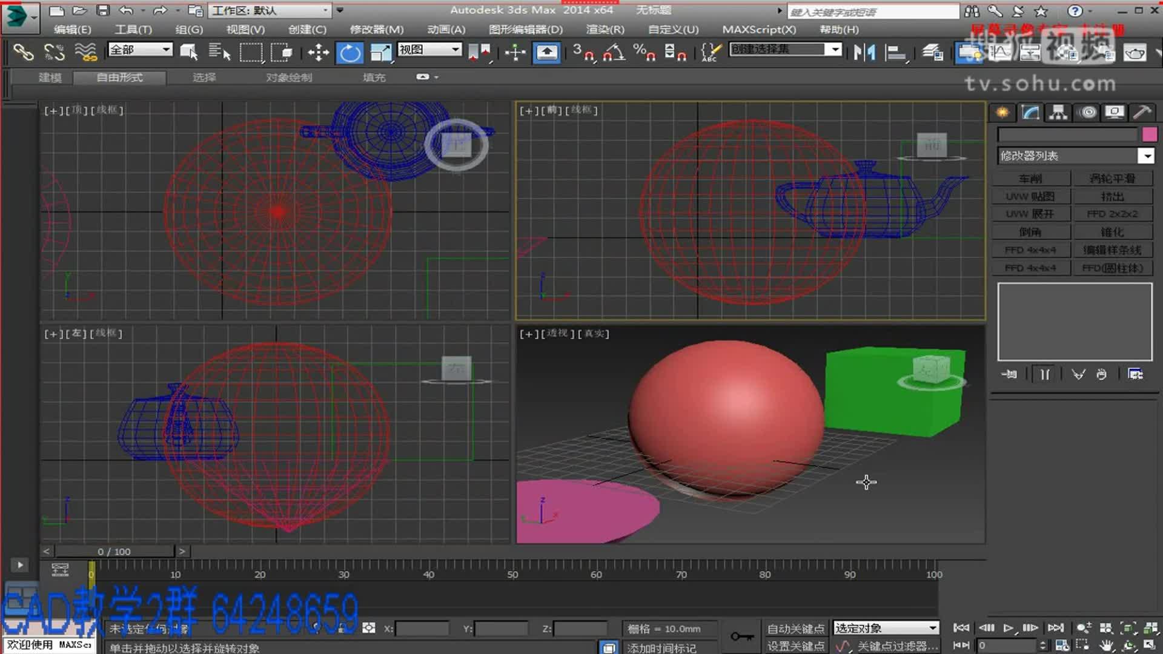Open the 渲染(R) menu

(605, 29)
